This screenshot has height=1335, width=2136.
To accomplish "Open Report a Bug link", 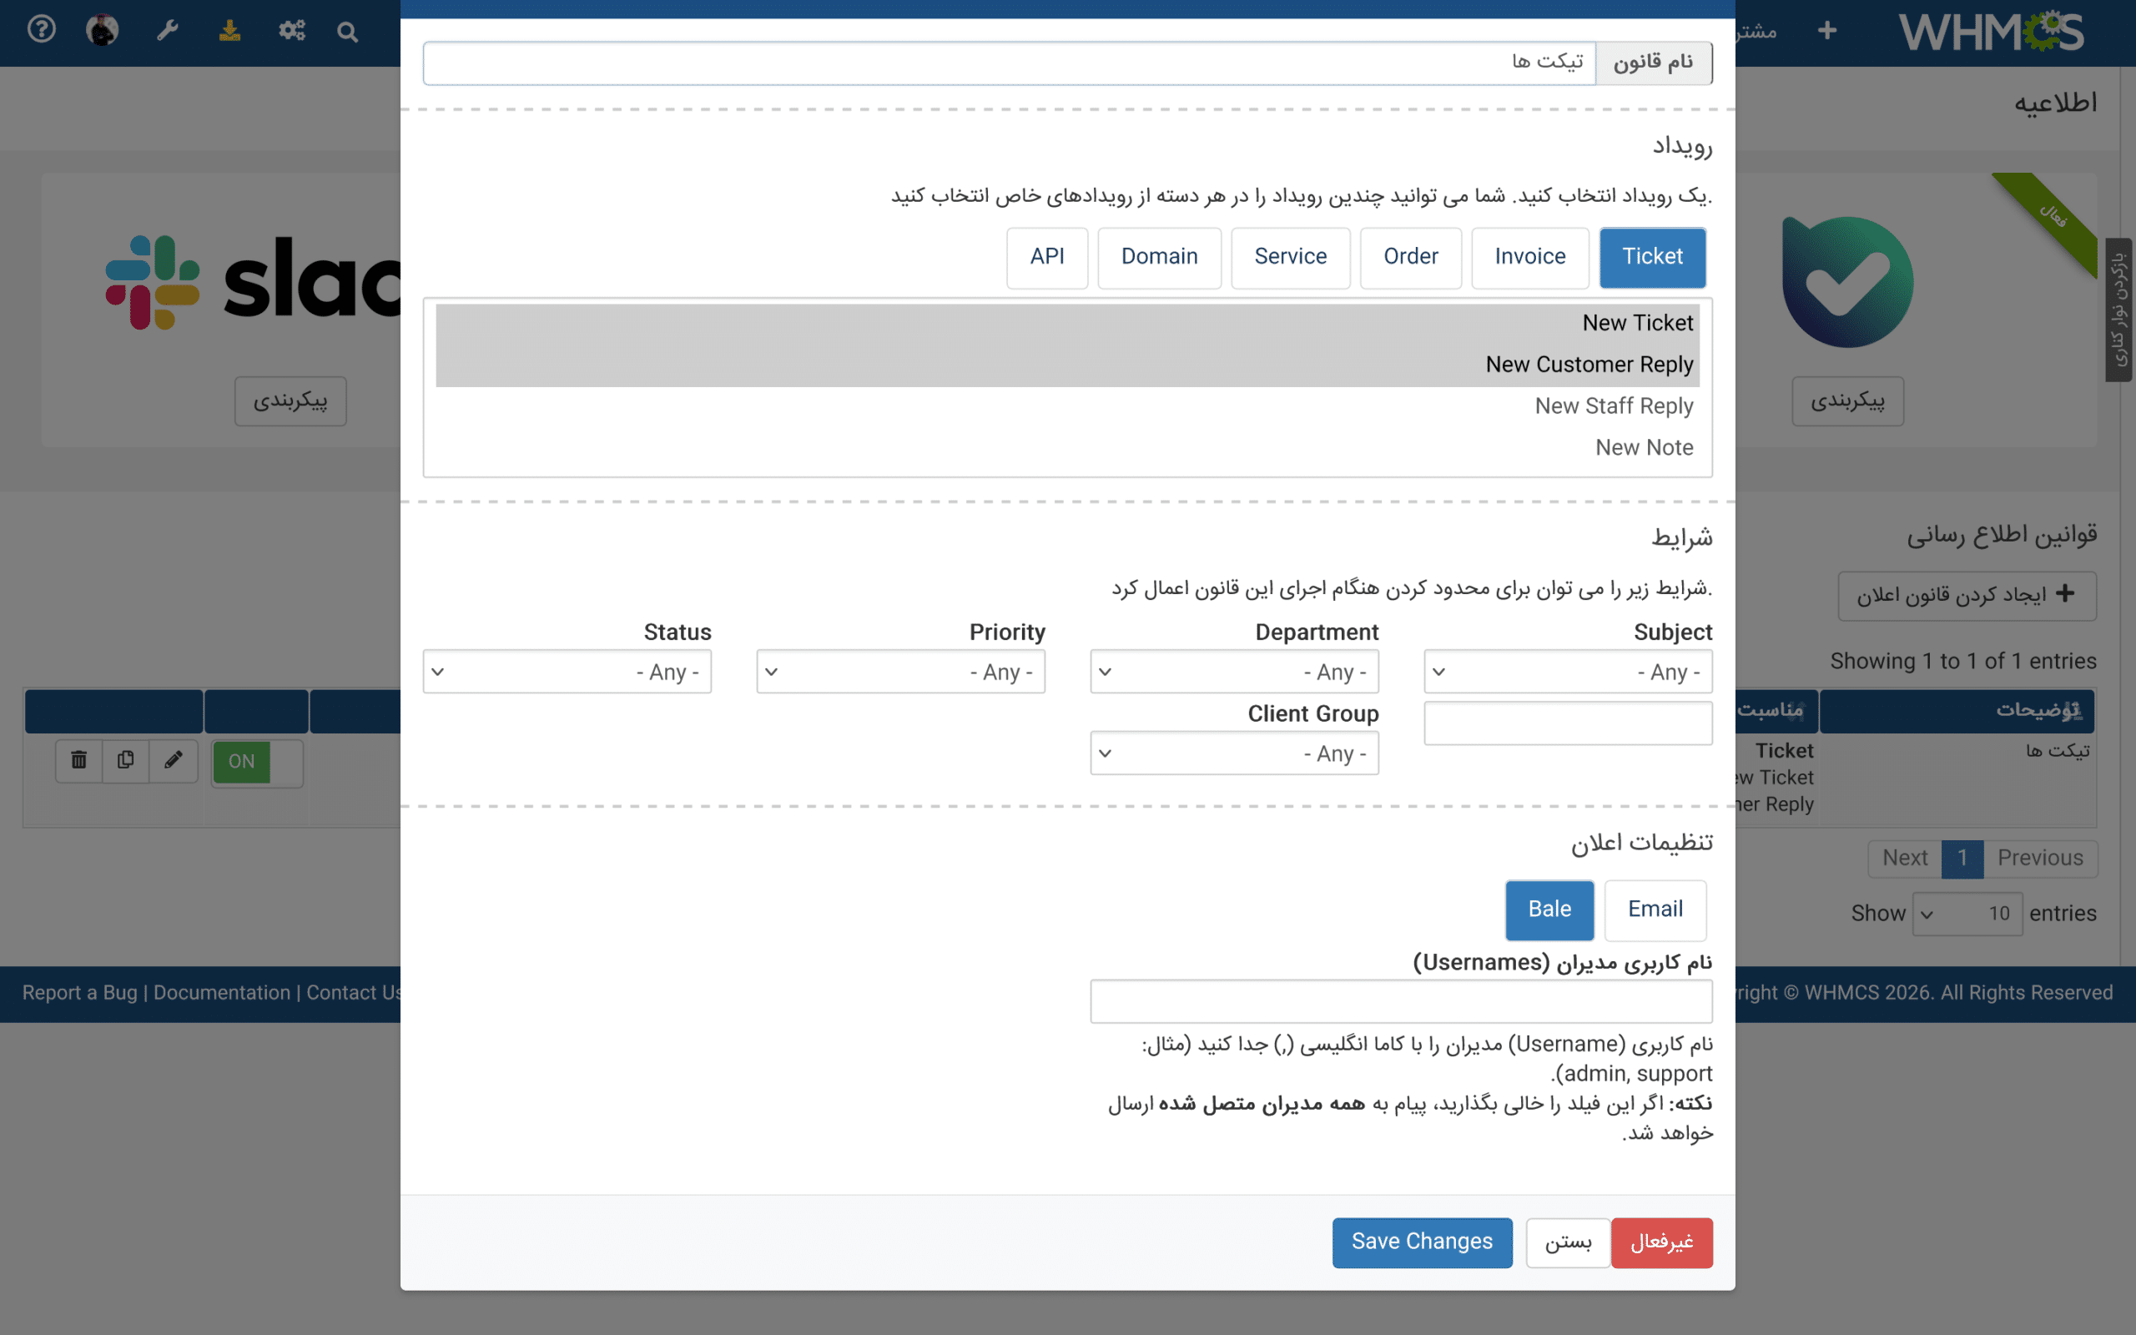I will [79, 992].
